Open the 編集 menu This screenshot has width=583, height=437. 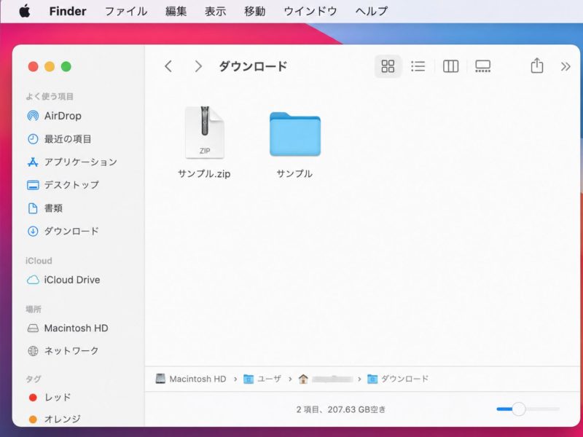click(176, 11)
